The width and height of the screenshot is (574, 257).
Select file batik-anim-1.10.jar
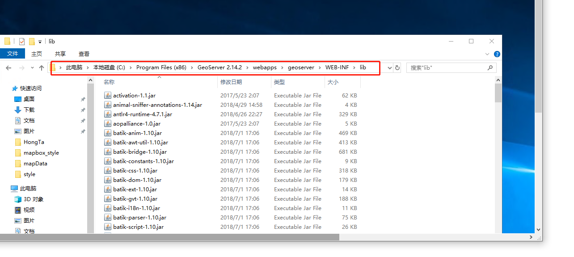coord(138,133)
